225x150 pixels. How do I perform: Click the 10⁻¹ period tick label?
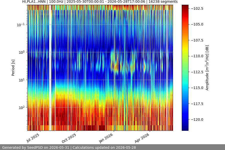(21, 25)
